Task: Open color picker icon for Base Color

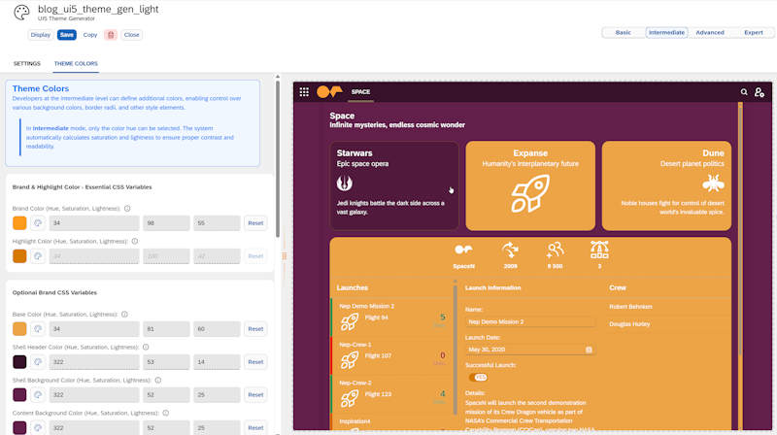Action: [38, 329]
